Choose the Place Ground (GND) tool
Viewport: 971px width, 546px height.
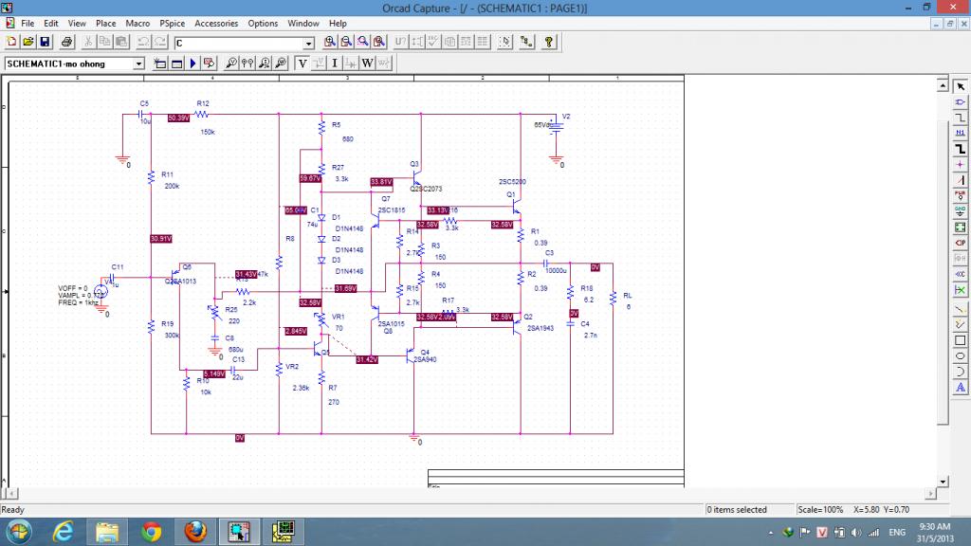[x=960, y=211]
